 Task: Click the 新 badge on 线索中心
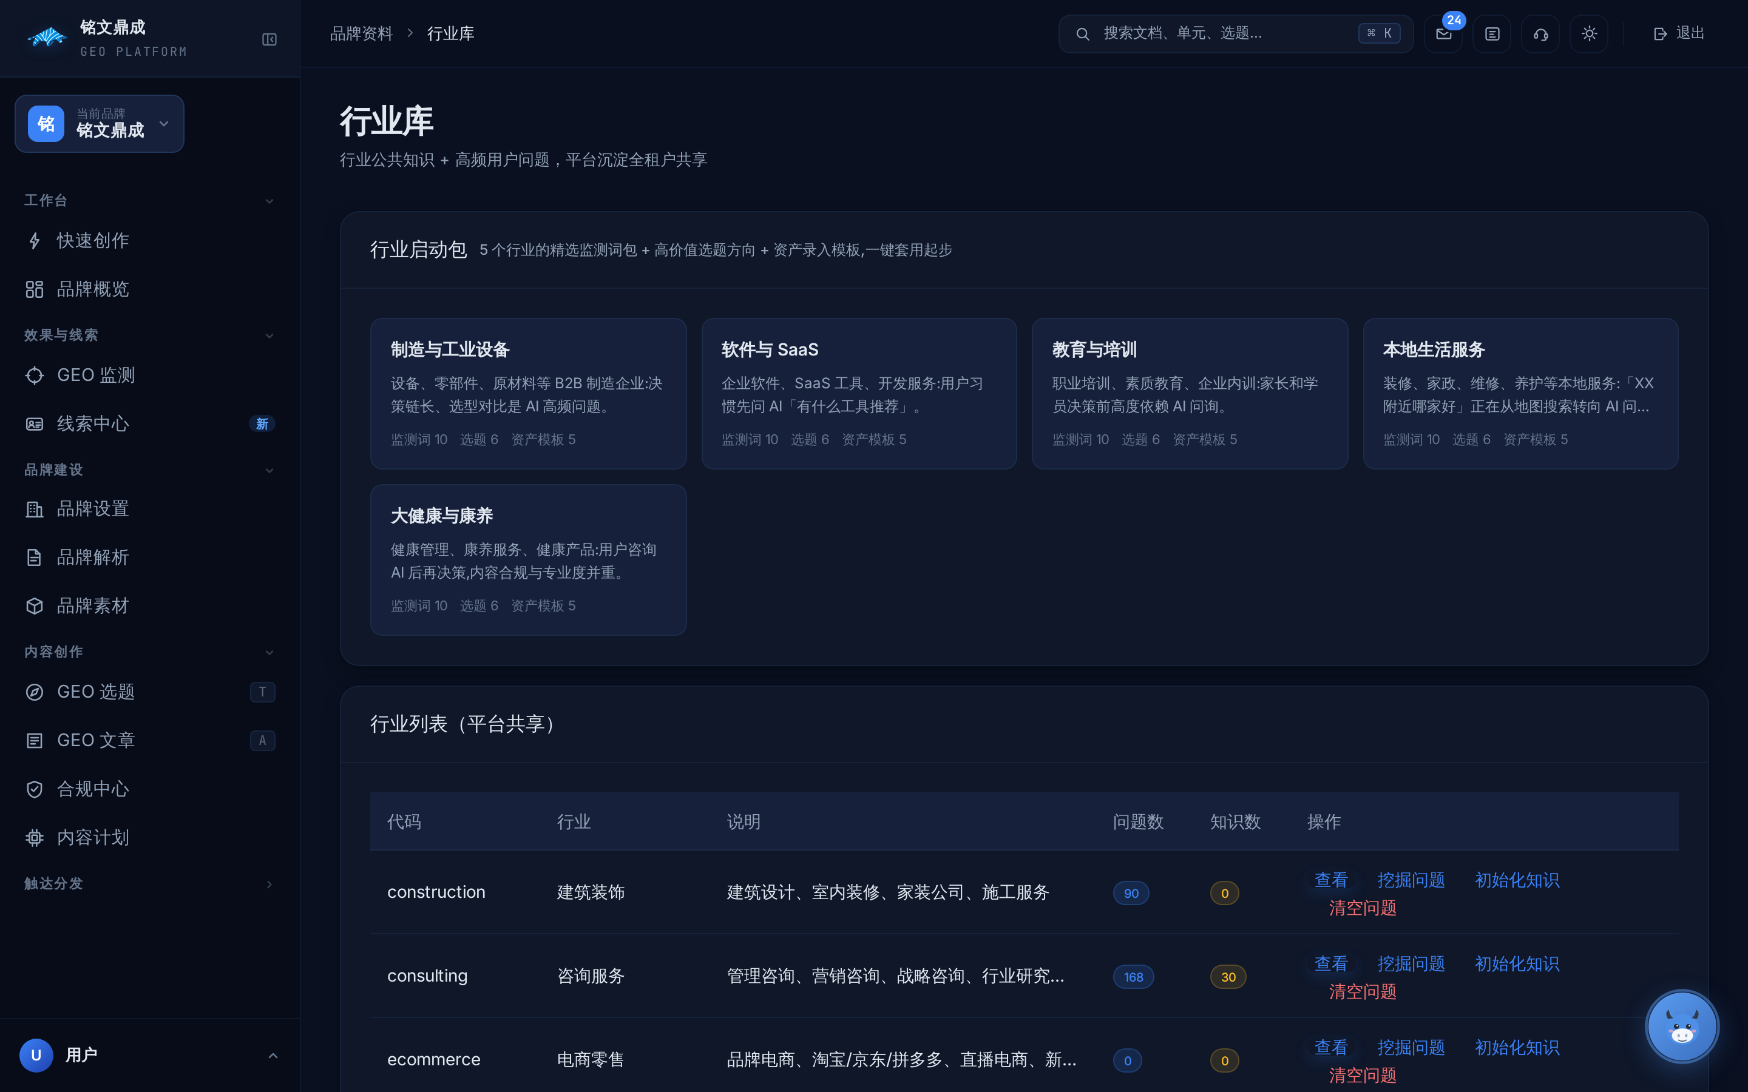click(x=262, y=424)
